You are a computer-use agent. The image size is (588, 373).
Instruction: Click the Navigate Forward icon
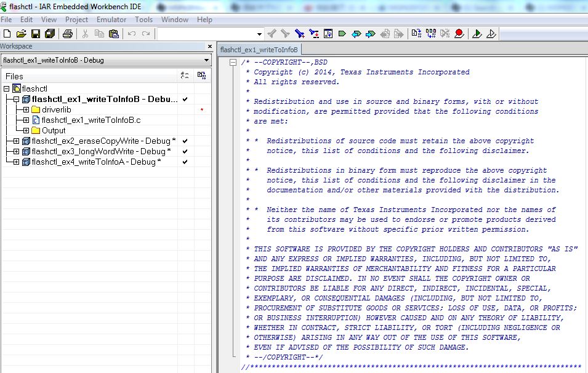pyautogui.click(x=399, y=34)
